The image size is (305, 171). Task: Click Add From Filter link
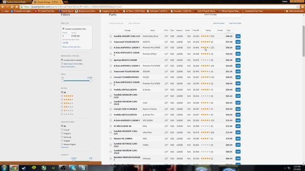pyautogui.click(x=235, y=23)
